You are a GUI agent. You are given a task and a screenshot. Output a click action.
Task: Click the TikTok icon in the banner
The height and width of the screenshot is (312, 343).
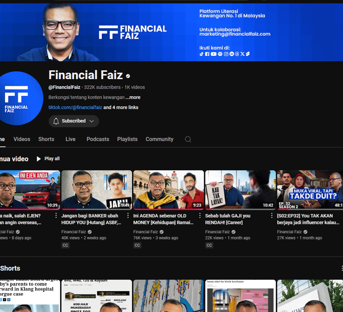(201, 54)
